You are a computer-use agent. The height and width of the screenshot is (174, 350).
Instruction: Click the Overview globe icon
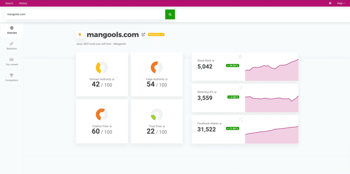pos(12,28)
